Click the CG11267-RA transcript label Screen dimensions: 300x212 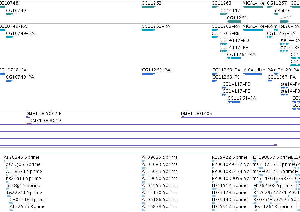point(281,33)
